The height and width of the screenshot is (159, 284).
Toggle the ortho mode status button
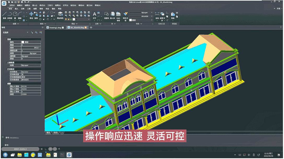(x=46, y=149)
